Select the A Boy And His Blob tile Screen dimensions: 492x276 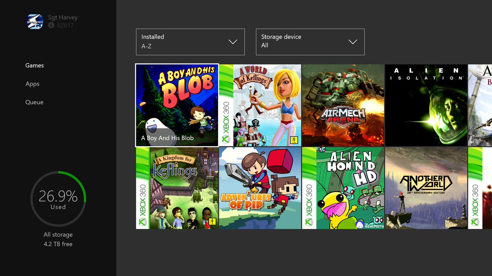(x=177, y=105)
